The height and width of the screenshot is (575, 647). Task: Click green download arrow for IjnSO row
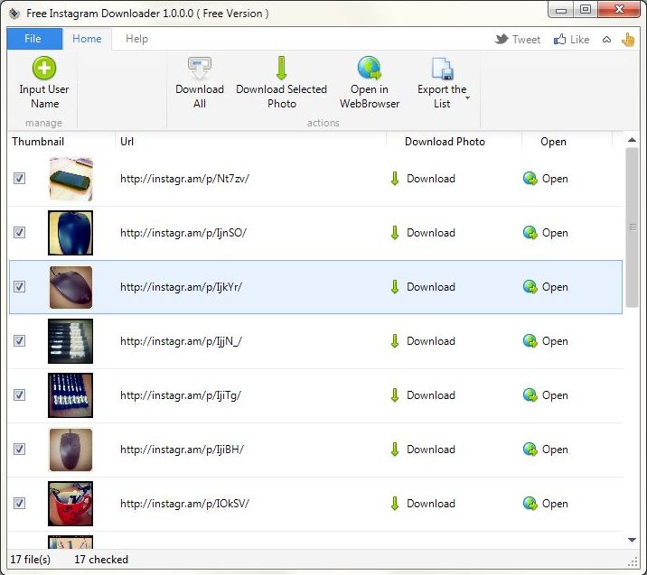[x=395, y=233]
